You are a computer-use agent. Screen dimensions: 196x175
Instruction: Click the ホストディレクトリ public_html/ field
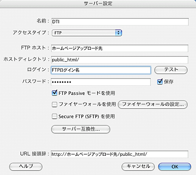pos(120,60)
